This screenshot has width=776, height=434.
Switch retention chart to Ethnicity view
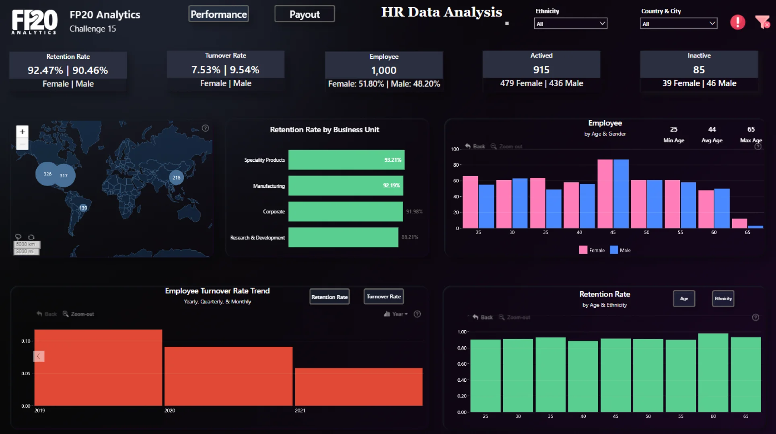(x=723, y=298)
